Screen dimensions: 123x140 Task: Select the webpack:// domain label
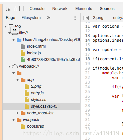(x=29, y=66)
